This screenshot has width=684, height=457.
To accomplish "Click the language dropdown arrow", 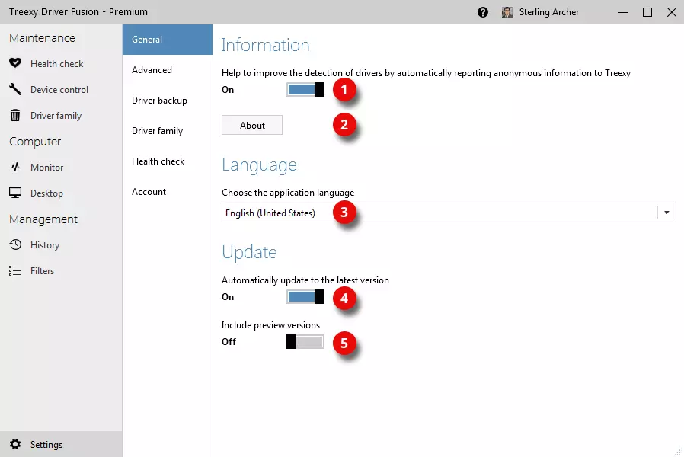I will tap(666, 213).
